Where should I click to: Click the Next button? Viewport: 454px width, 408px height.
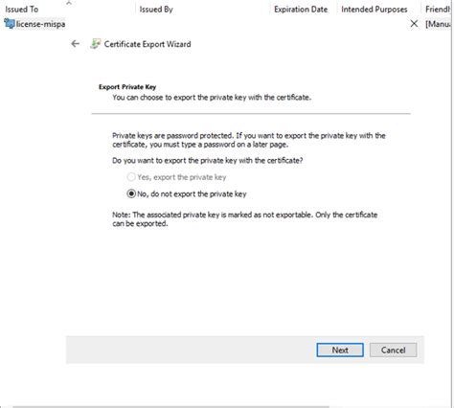(x=340, y=350)
